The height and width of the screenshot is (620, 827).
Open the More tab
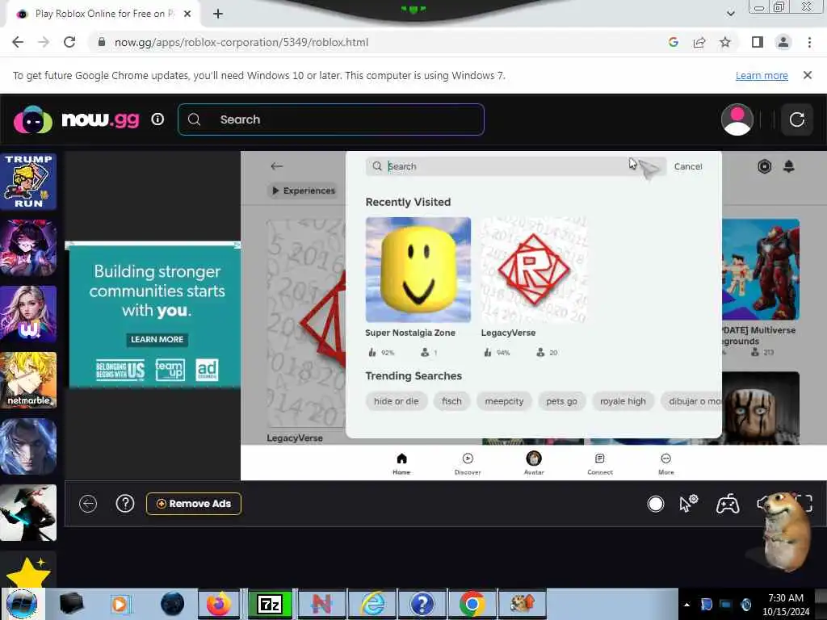coord(666,463)
